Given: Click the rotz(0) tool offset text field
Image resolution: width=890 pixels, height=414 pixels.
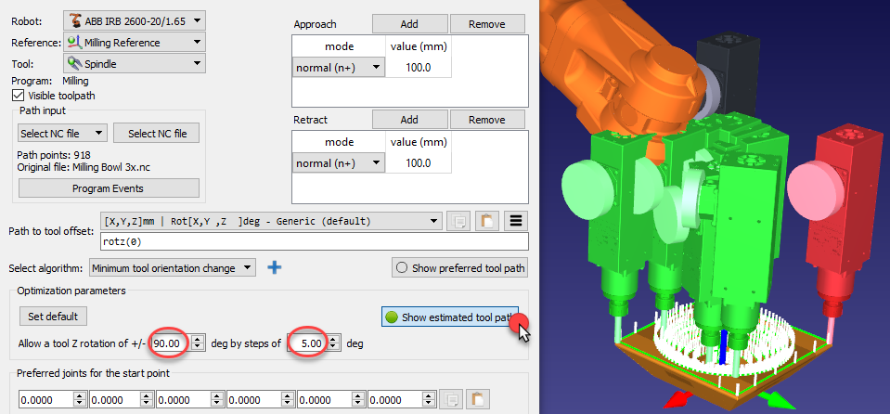Looking at the screenshot, I should click(313, 241).
